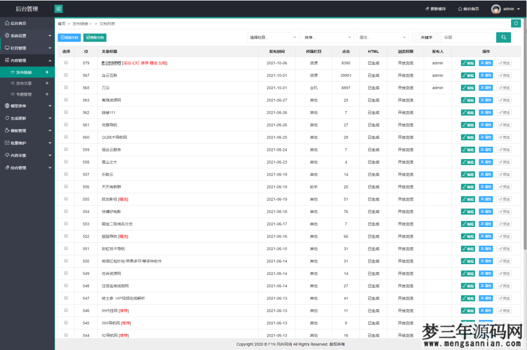Screen dimensions: 527x350
Task: Click the green search magnifier button
Action: pos(503,38)
